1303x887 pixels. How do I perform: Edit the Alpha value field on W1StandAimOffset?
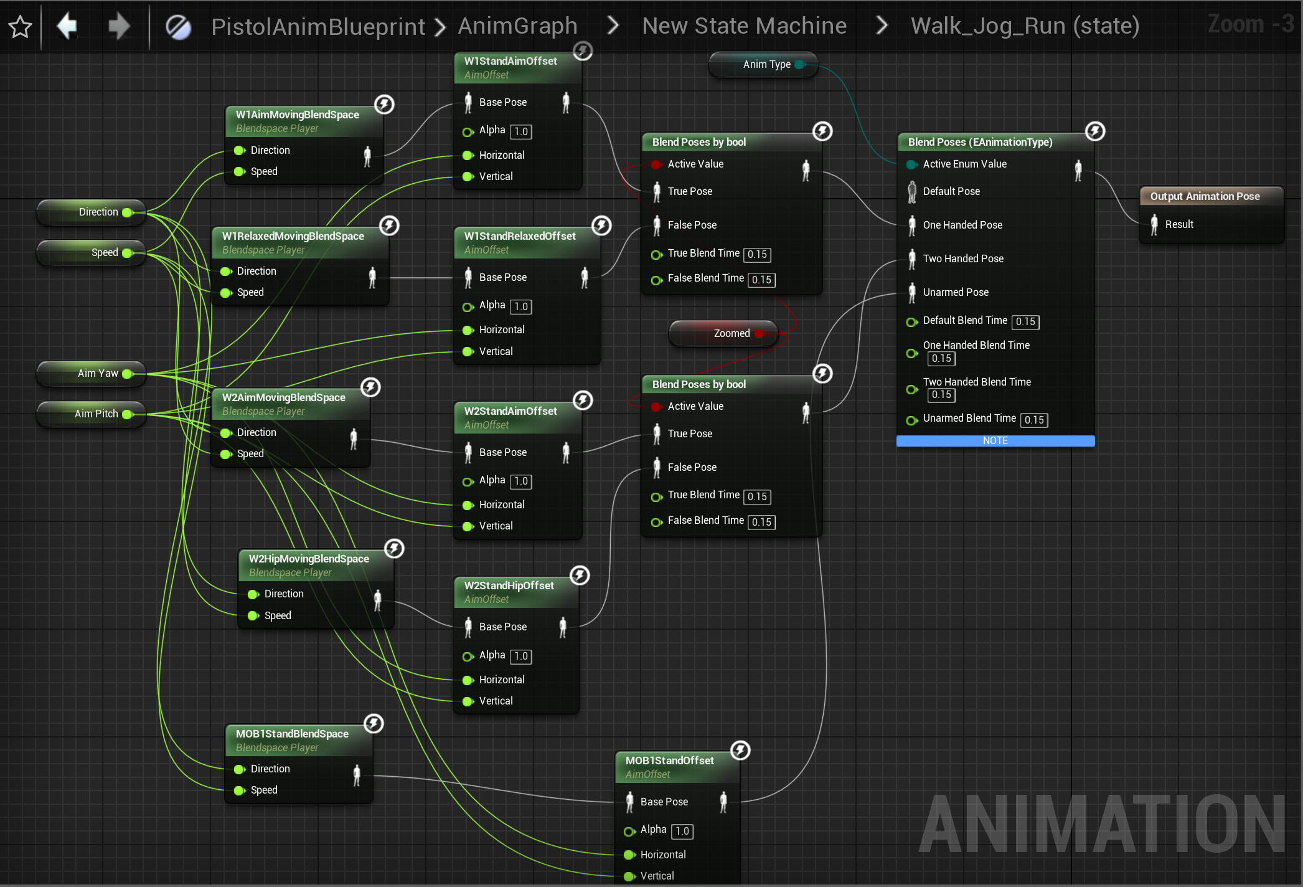click(520, 131)
